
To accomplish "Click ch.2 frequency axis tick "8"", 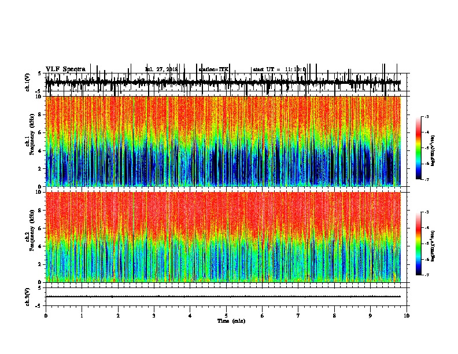I will coord(40,211).
